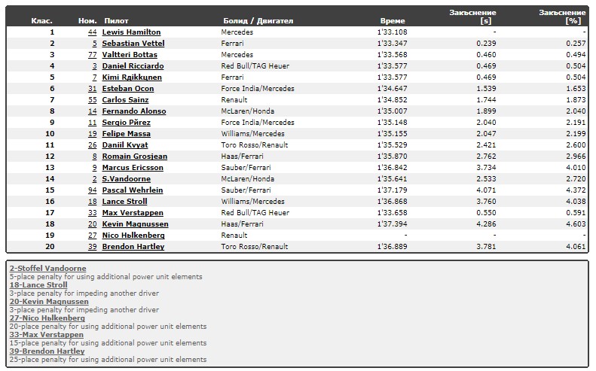This screenshot has height=371, width=596.
Task: Open Romain Grosjean driver link
Action: [135, 157]
